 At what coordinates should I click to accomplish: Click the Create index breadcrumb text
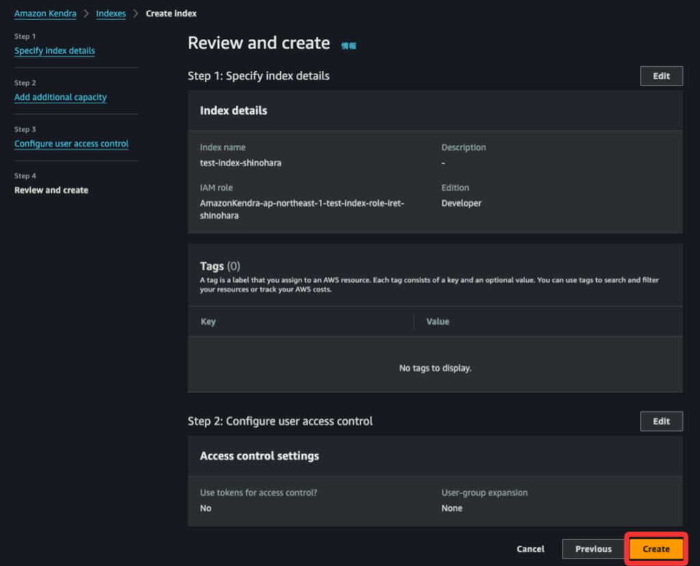click(171, 14)
